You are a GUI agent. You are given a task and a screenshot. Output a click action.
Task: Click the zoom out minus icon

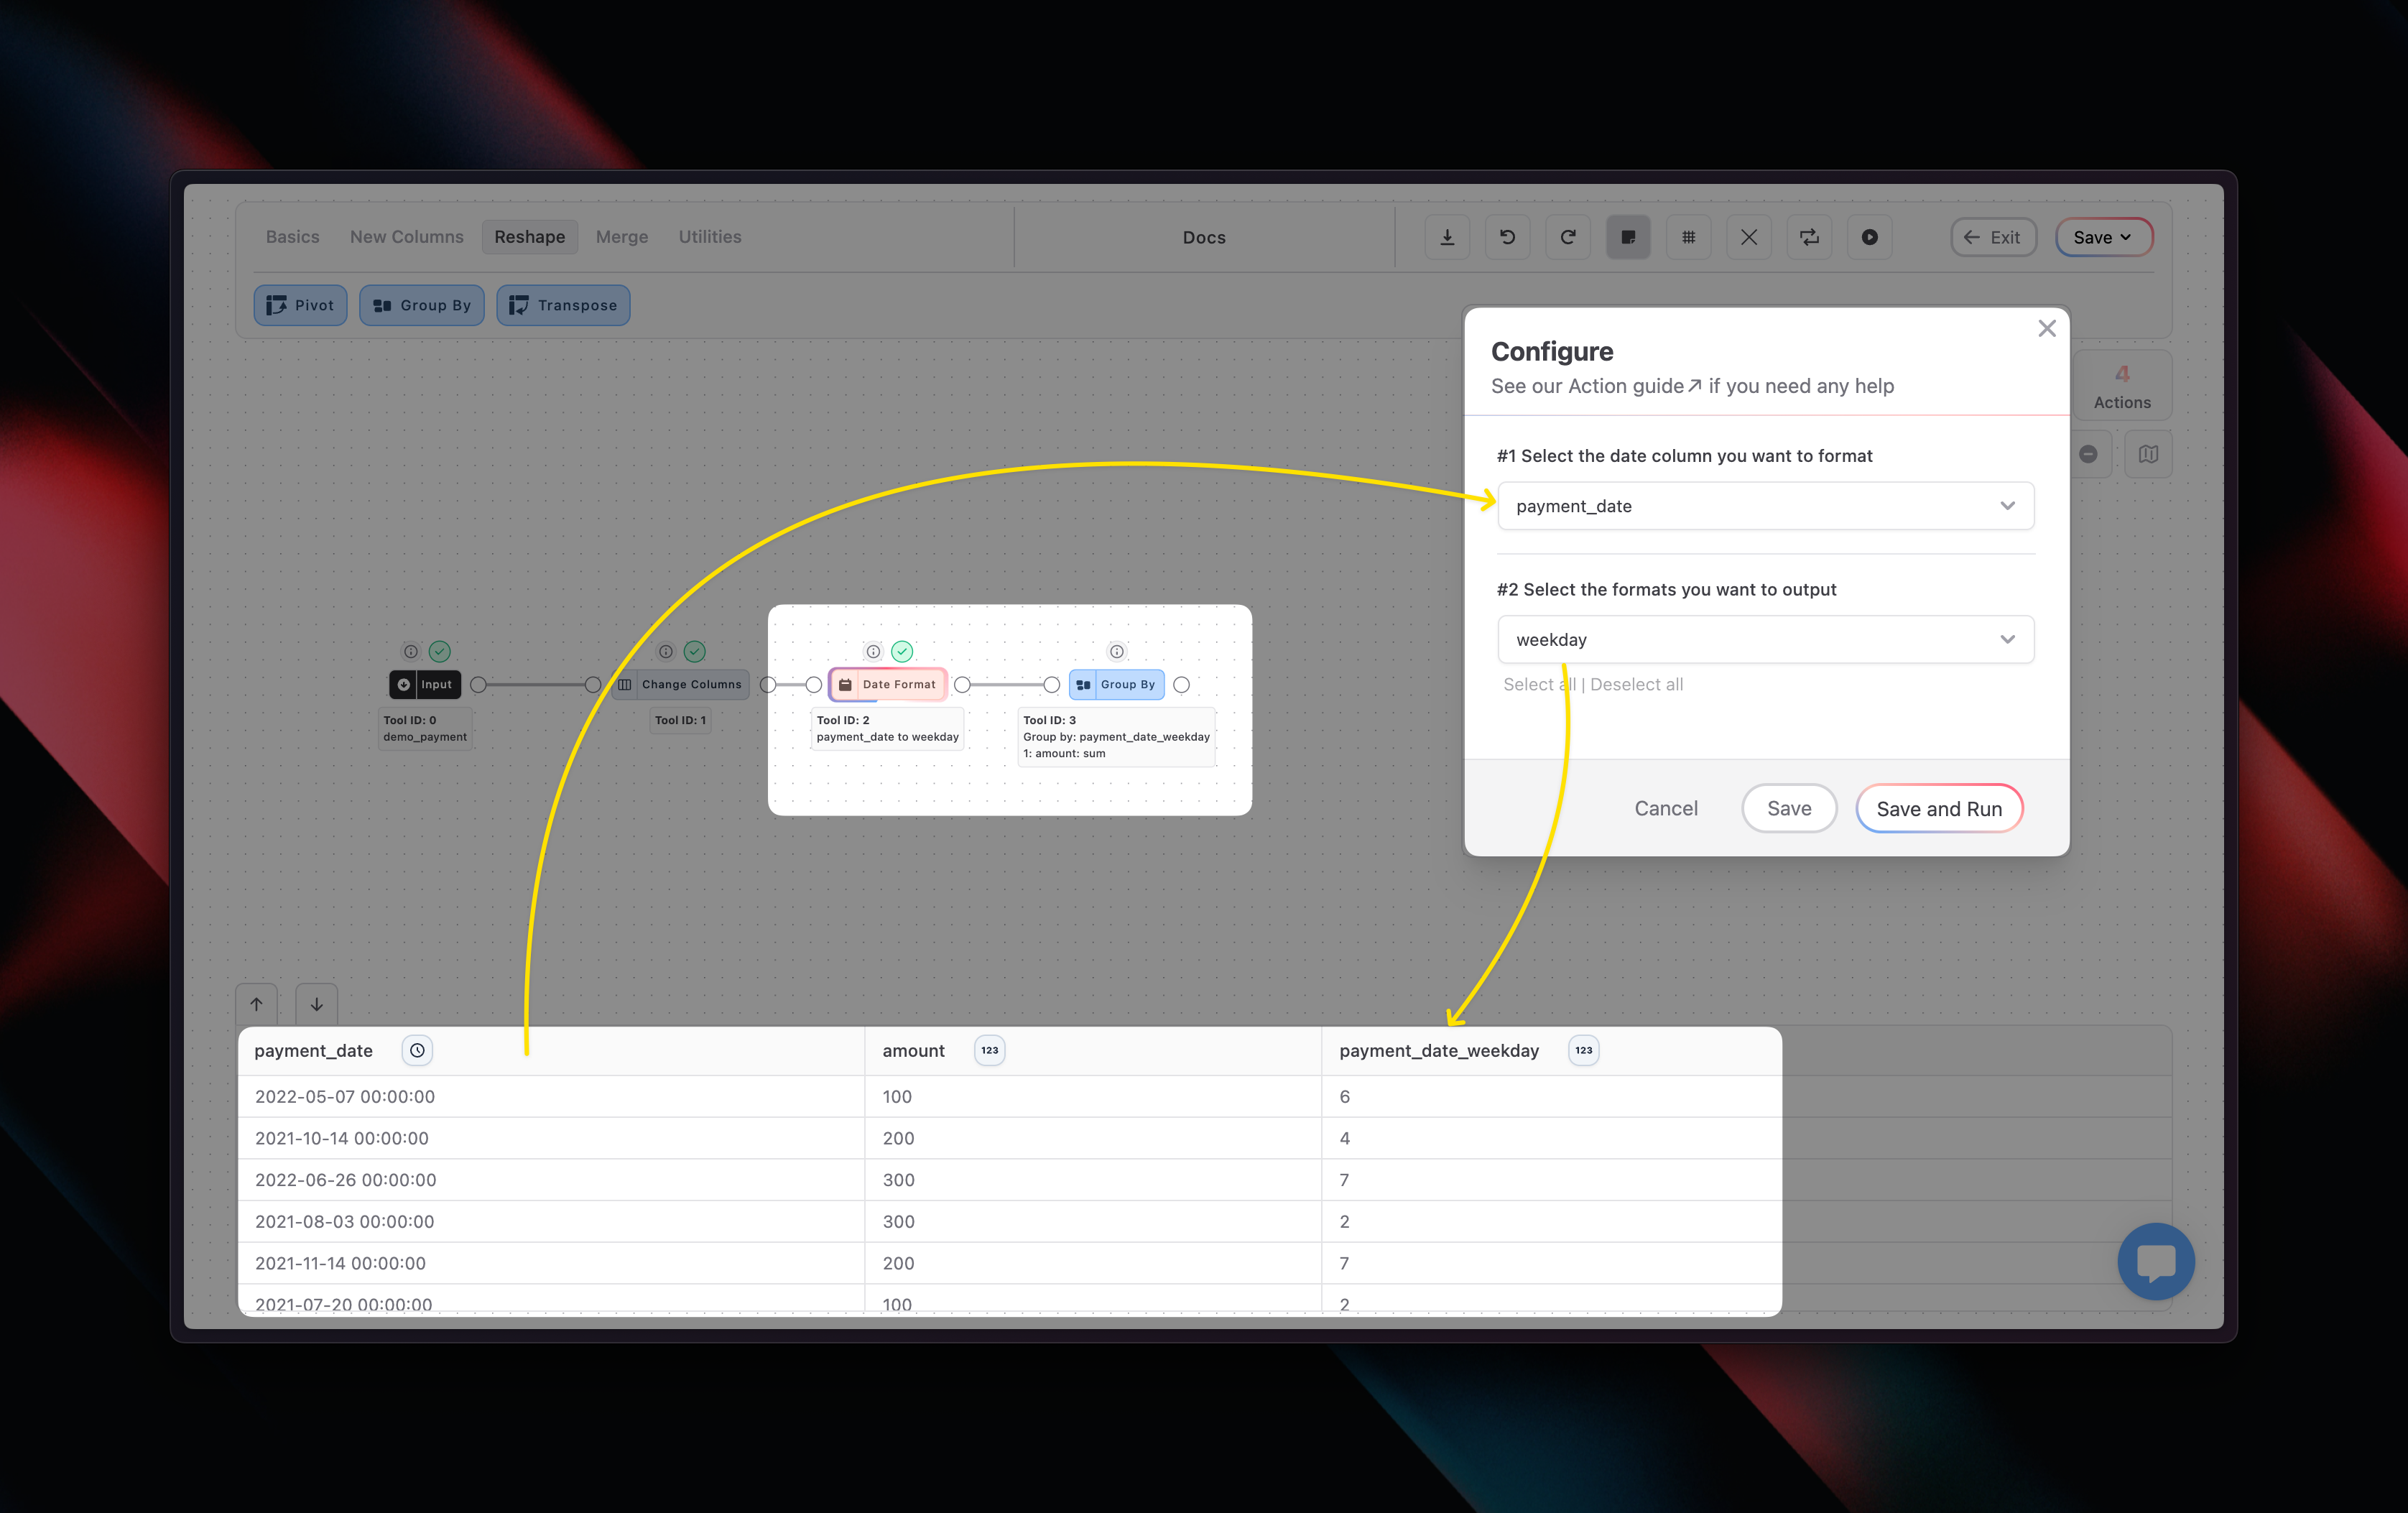(x=2088, y=454)
